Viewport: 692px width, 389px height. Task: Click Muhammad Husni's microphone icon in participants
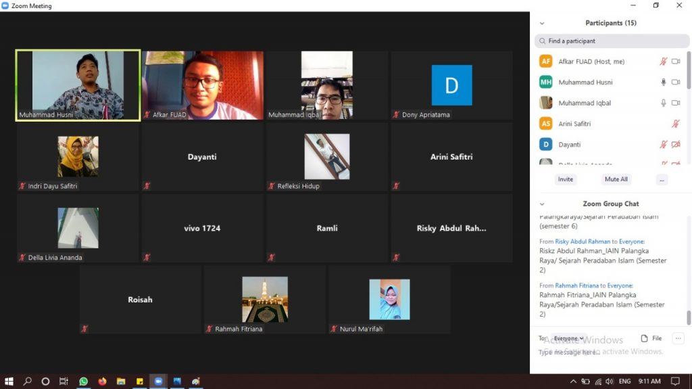click(x=664, y=83)
